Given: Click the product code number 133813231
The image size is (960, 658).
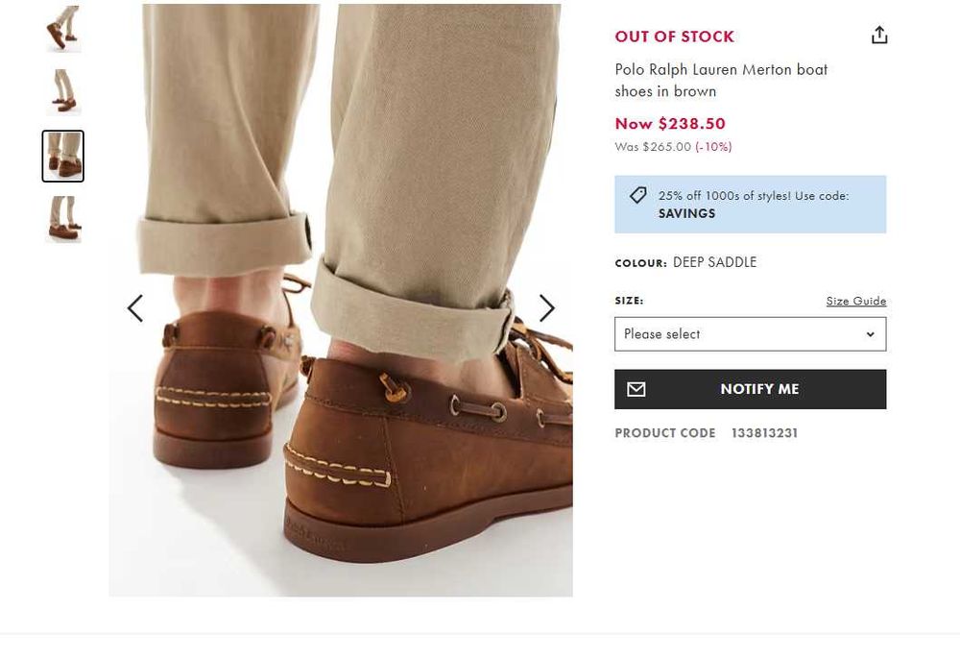Looking at the screenshot, I should [x=764, y=433].
